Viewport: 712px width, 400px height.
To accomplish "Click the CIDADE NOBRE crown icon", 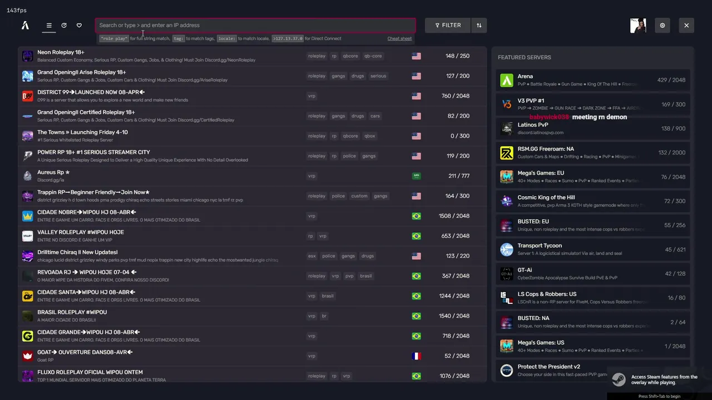I will pos(27,216).
